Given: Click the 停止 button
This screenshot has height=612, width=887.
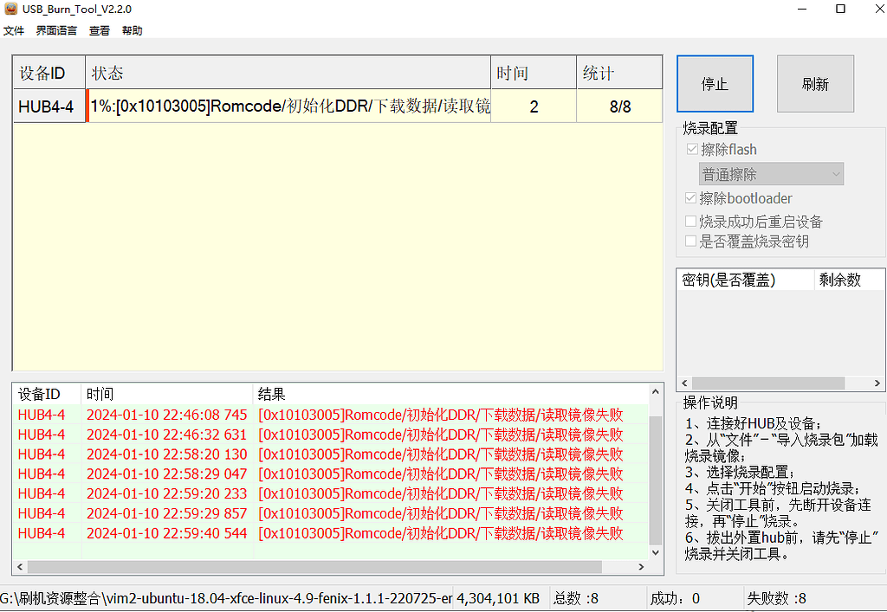Looking at the screenshot, I should (x=715, y=84).
